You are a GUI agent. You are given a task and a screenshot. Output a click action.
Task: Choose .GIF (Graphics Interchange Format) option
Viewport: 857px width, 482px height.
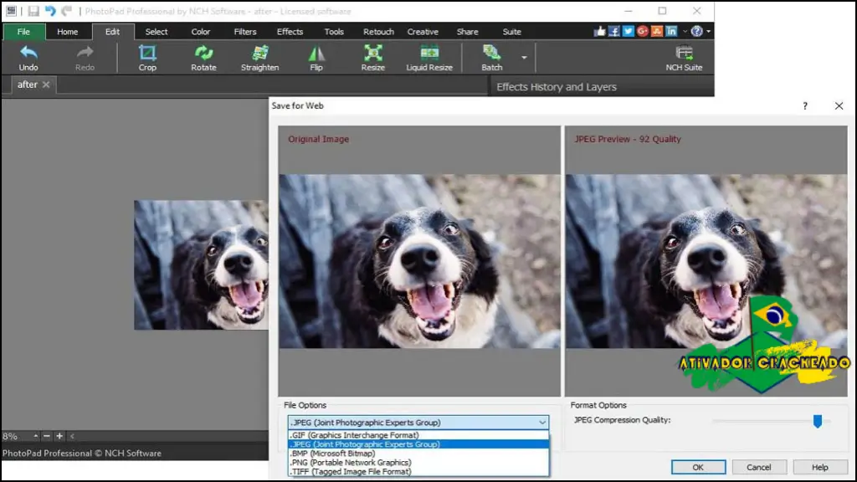click(x=418, y=435)
